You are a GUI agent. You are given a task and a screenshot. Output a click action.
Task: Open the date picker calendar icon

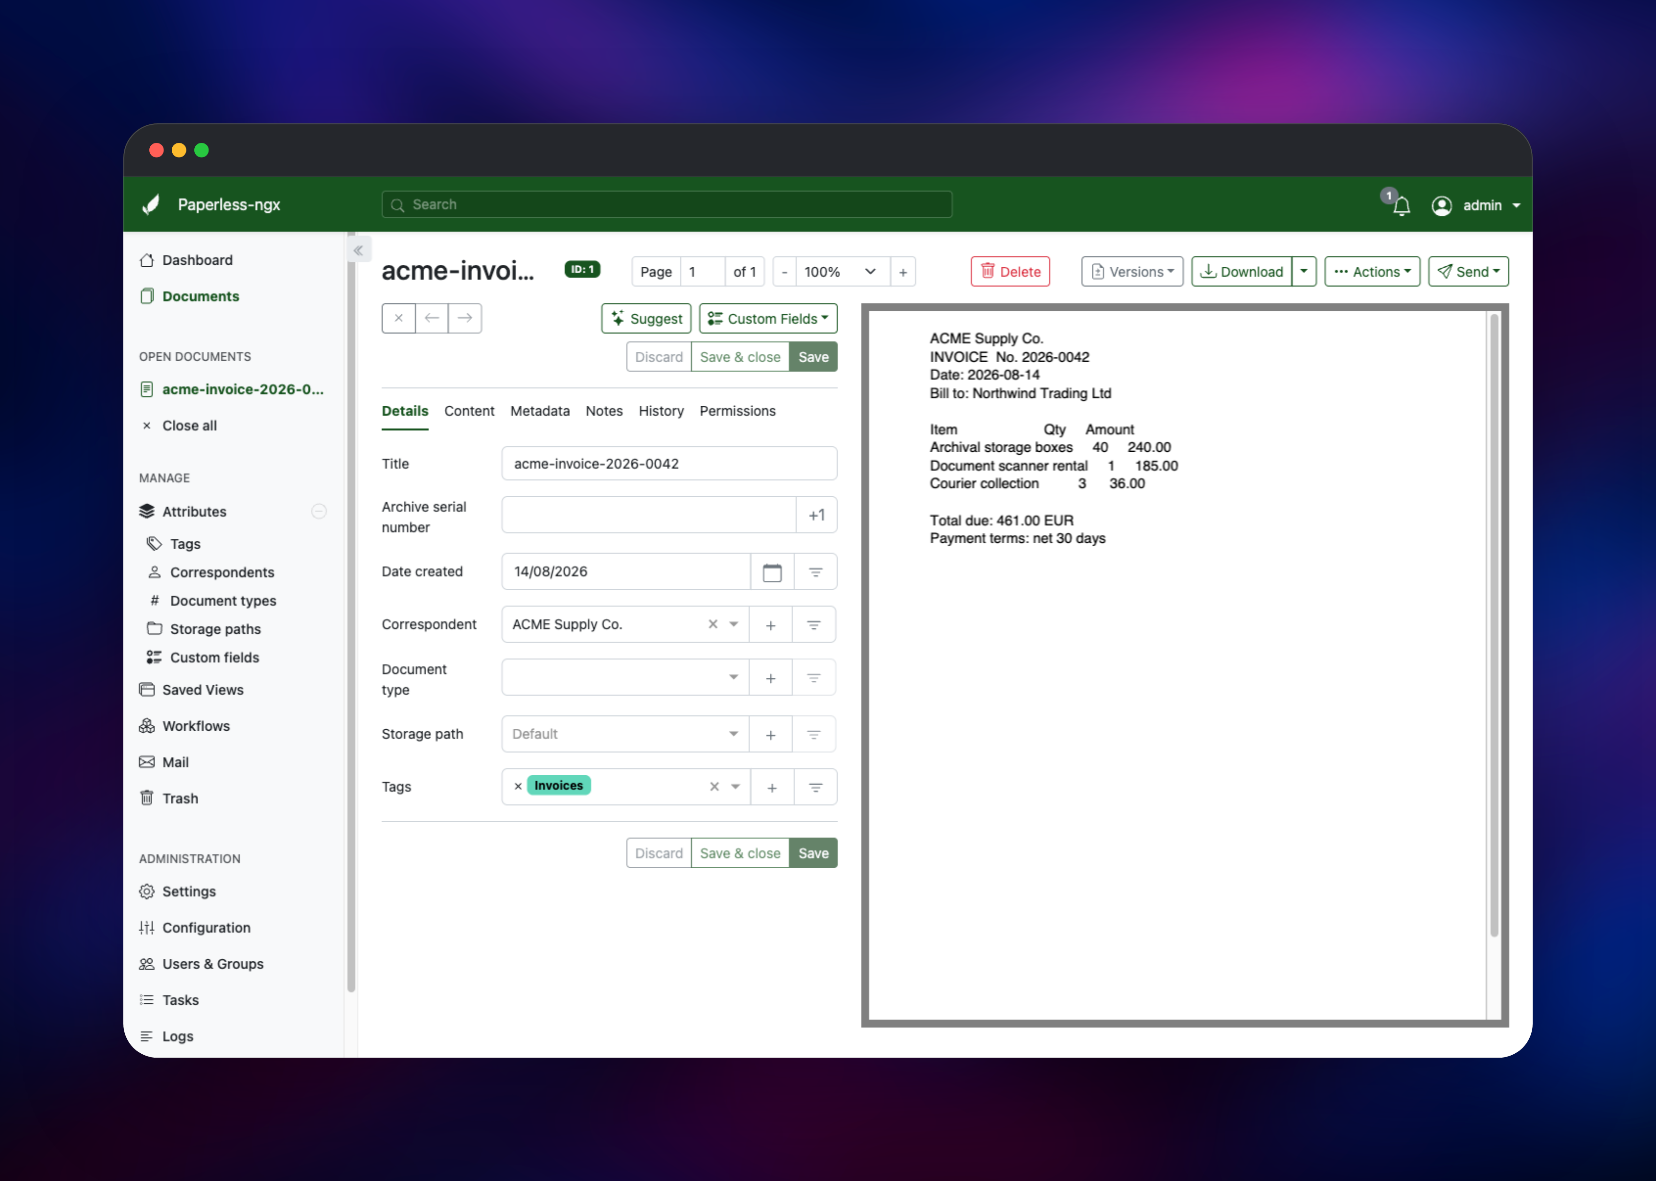[772, 572]
